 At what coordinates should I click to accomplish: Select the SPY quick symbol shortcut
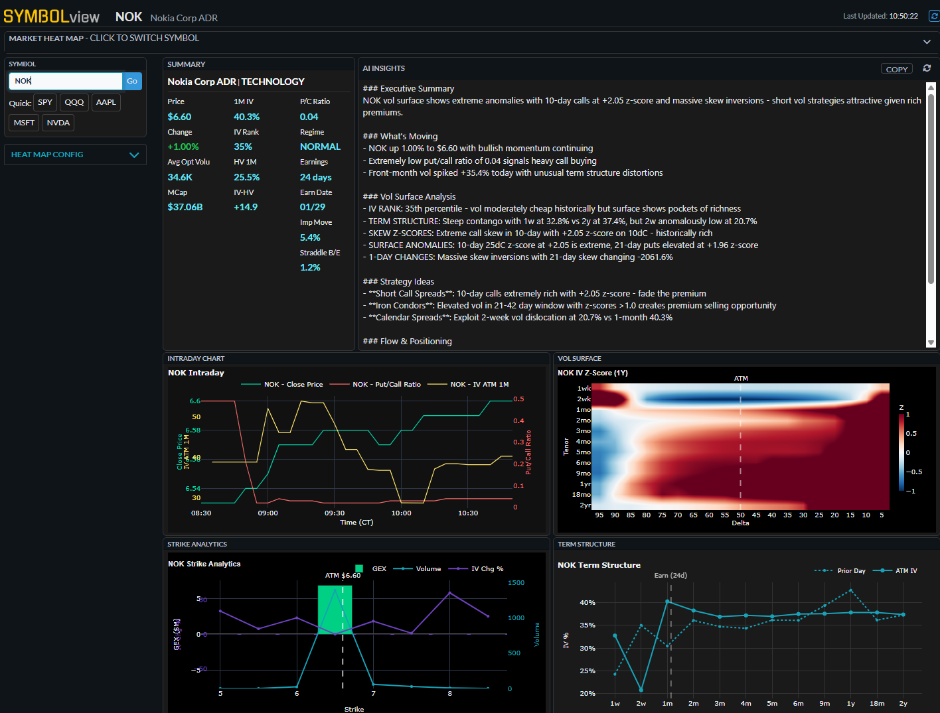click(44, 102)
